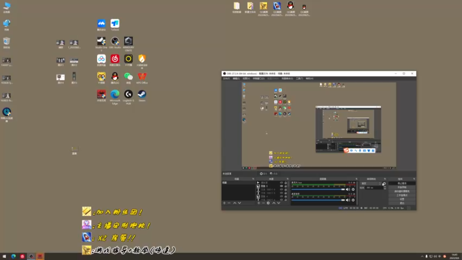Open the NetEase Cloud Music red icon

(x=114, y=60)
